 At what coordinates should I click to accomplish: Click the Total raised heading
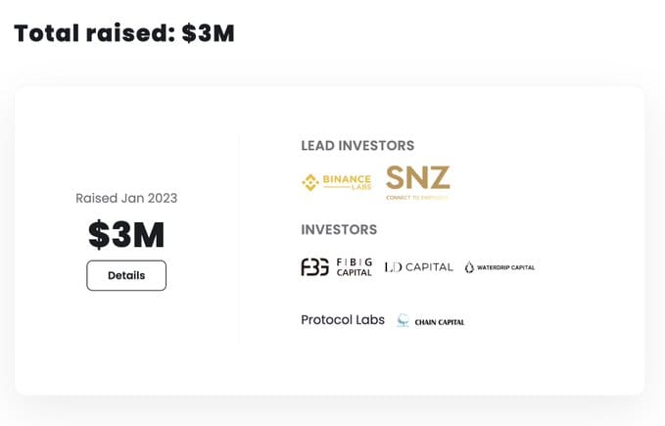124,33
